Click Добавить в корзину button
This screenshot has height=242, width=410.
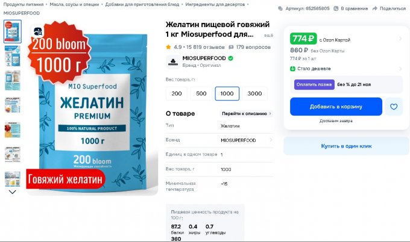[x=336, y=107]
